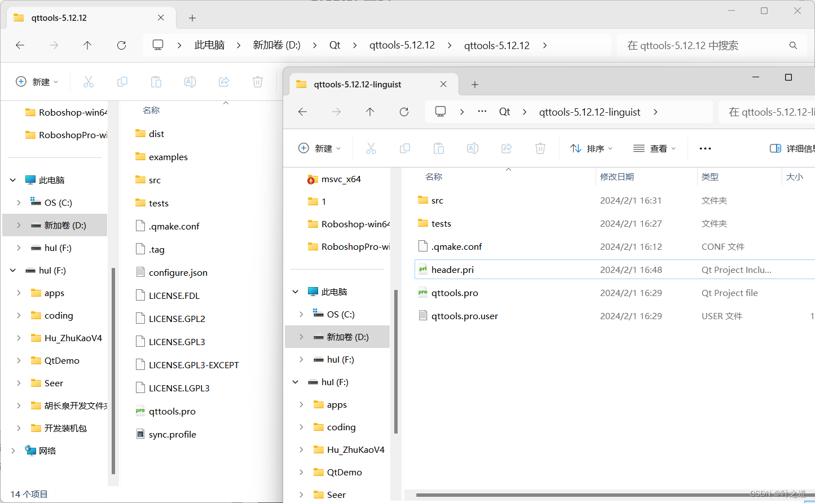
Task: Close the qttools-5.12.12 tab in rear window
Action: coord(161,17)
